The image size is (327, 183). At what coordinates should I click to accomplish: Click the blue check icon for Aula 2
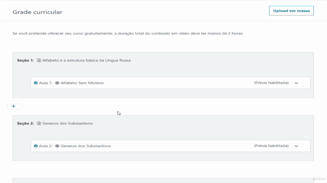[x=36, y=146]
